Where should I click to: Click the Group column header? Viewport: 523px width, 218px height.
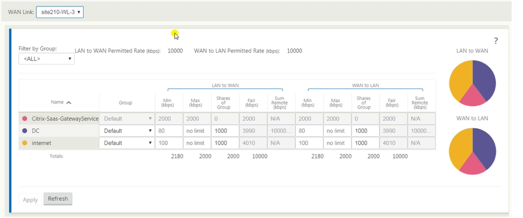126,103
